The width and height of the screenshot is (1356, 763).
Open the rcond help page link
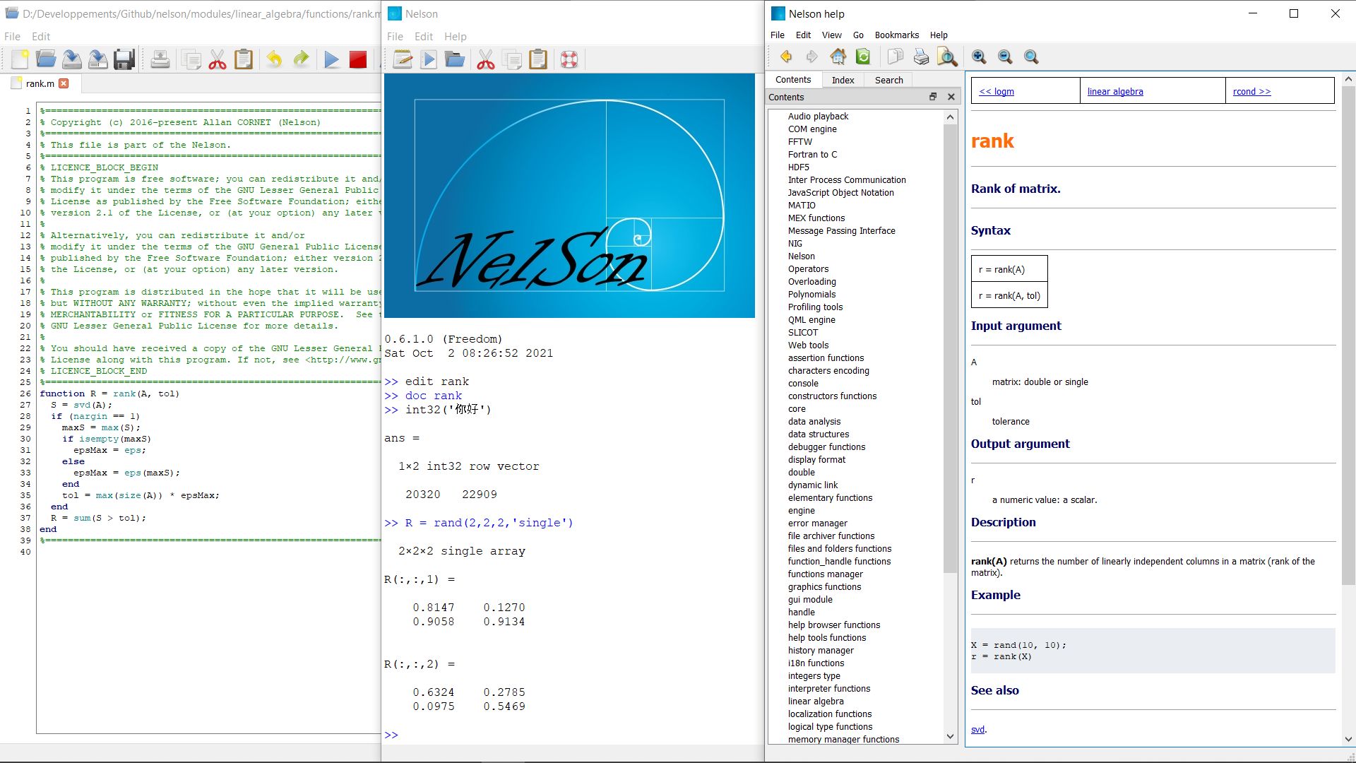pyautogui.click(x=1251, y=90)
